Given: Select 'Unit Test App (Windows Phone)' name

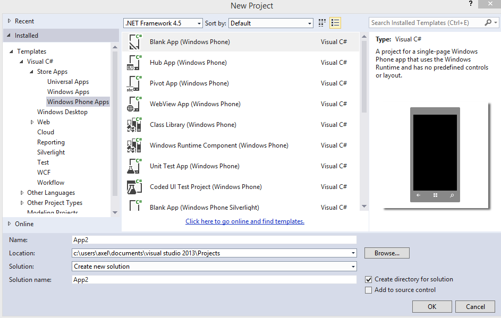Looking at the screenshot, I should click(x=194, y=166).
